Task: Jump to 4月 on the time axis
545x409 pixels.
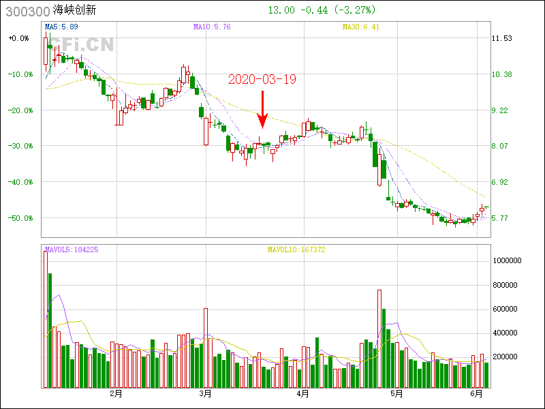Action: click(x=303, y=393)
